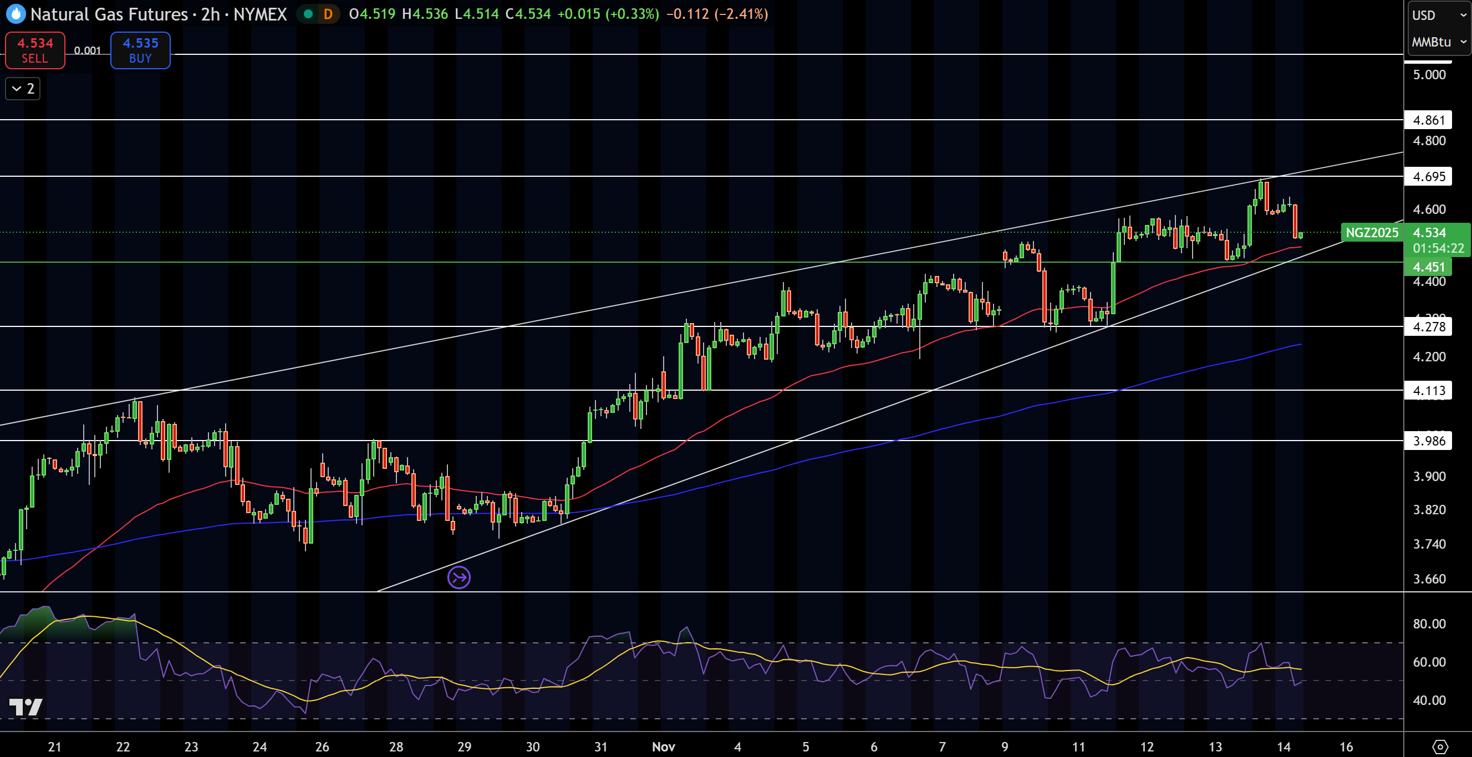Viewport: 1472px width, 757px height.
Task: Open symbol menu via Natural Gas Futures title
Action: [x=109, y=14]
